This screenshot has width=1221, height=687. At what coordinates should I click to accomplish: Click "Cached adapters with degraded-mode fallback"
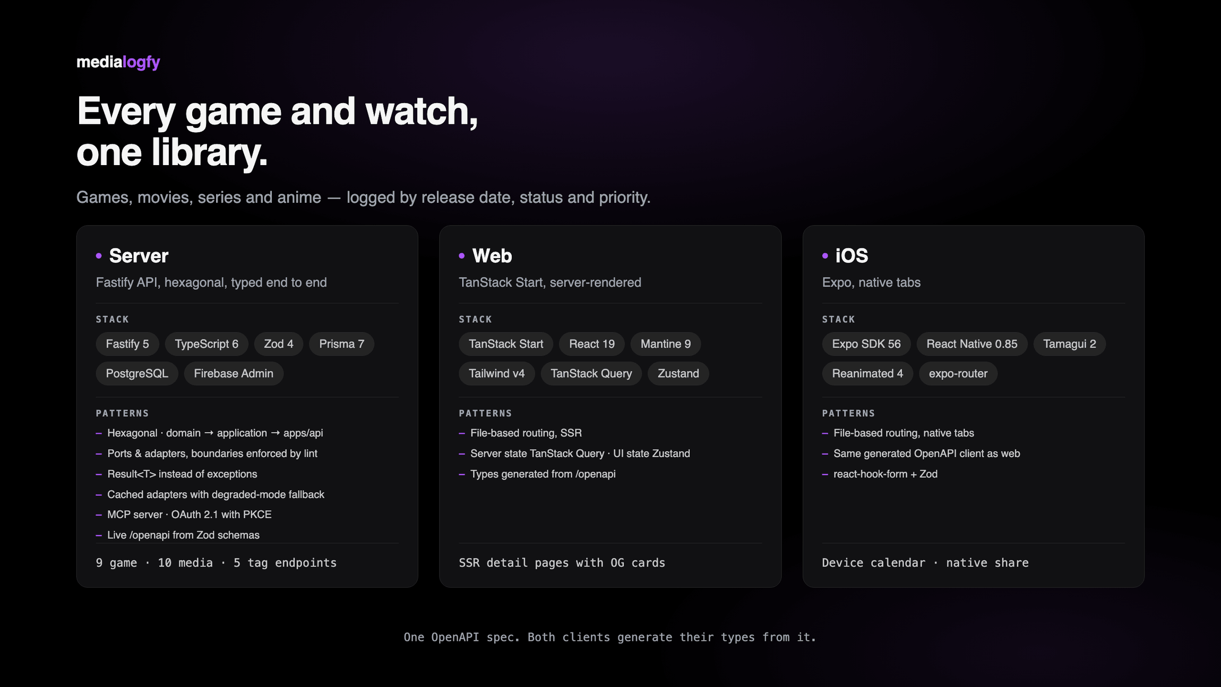point(216,494)
